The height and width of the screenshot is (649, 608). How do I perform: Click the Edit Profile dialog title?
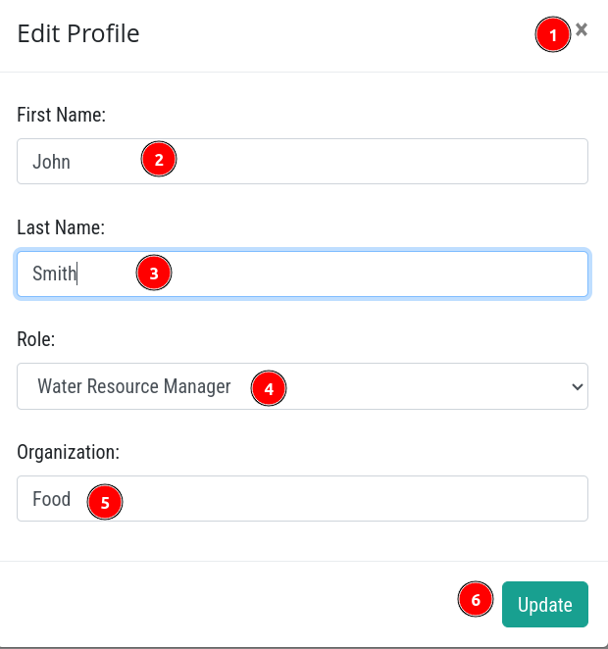[x=78, y=33]
